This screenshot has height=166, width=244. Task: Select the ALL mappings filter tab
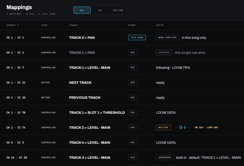[x=82, y=10]
